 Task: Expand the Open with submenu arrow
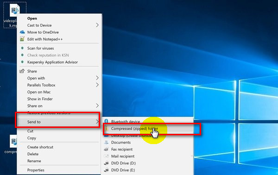(x=97, y=78)
